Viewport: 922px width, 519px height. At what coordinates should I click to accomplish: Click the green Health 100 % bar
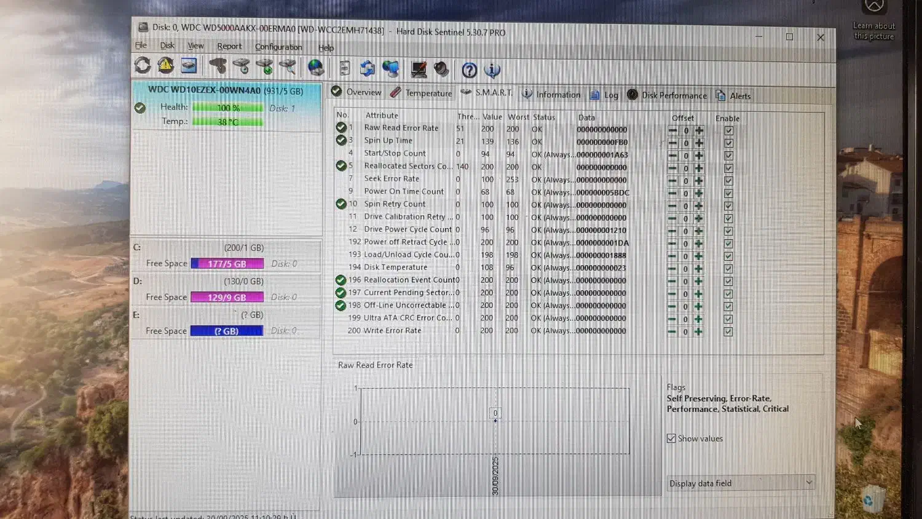click(x=227, y=108)
